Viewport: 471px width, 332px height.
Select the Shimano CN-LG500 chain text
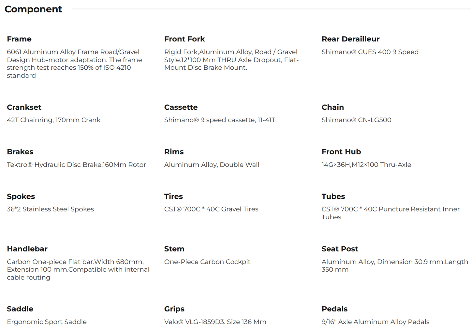(x=356, y=120)
